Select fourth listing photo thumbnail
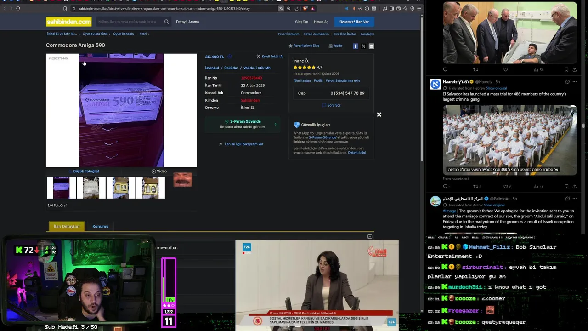This screenshot has width=588, height=331. point(151,188)
